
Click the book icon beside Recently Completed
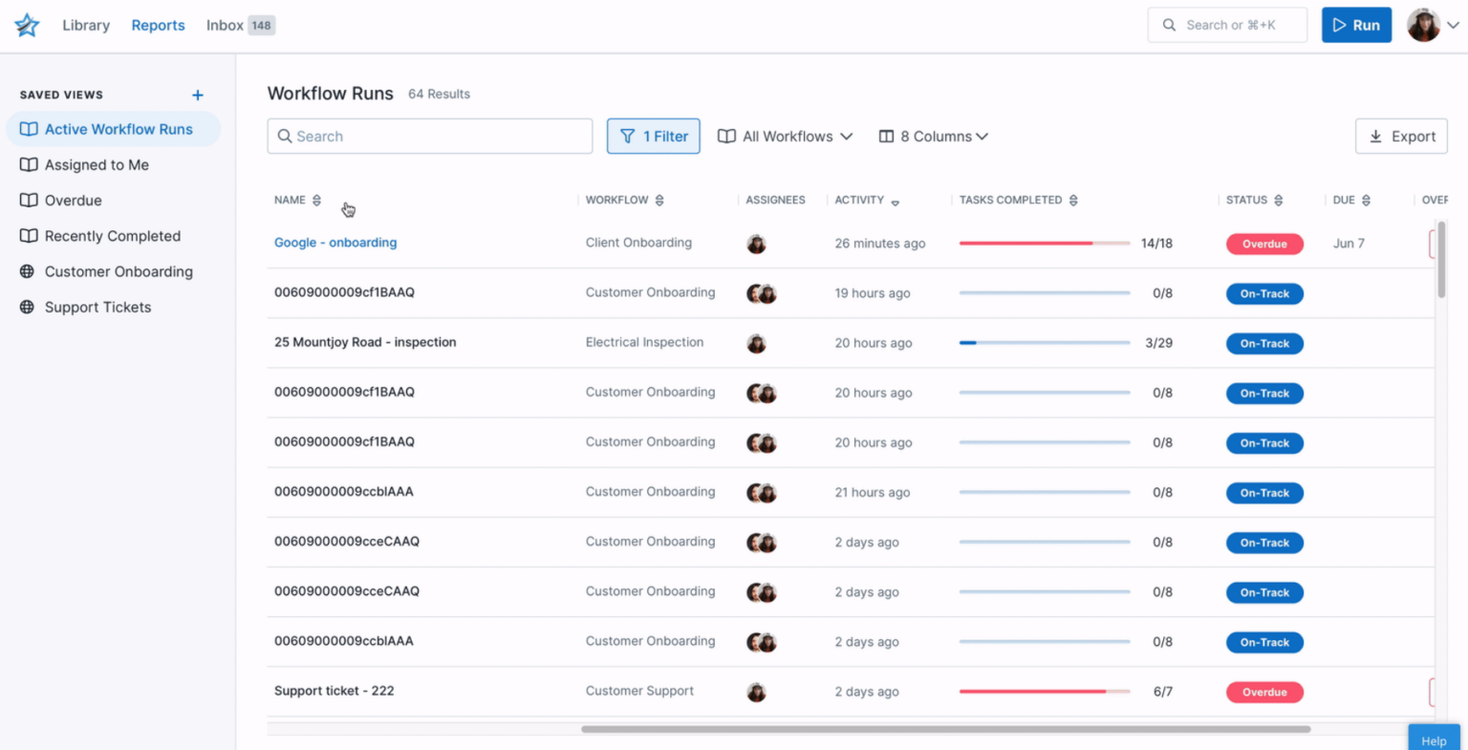point(29,235)
